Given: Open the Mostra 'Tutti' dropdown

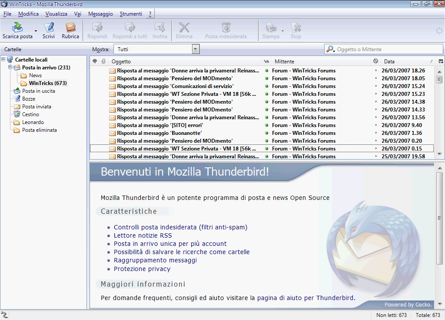Looking at the screenshot, I should (156, 49).
